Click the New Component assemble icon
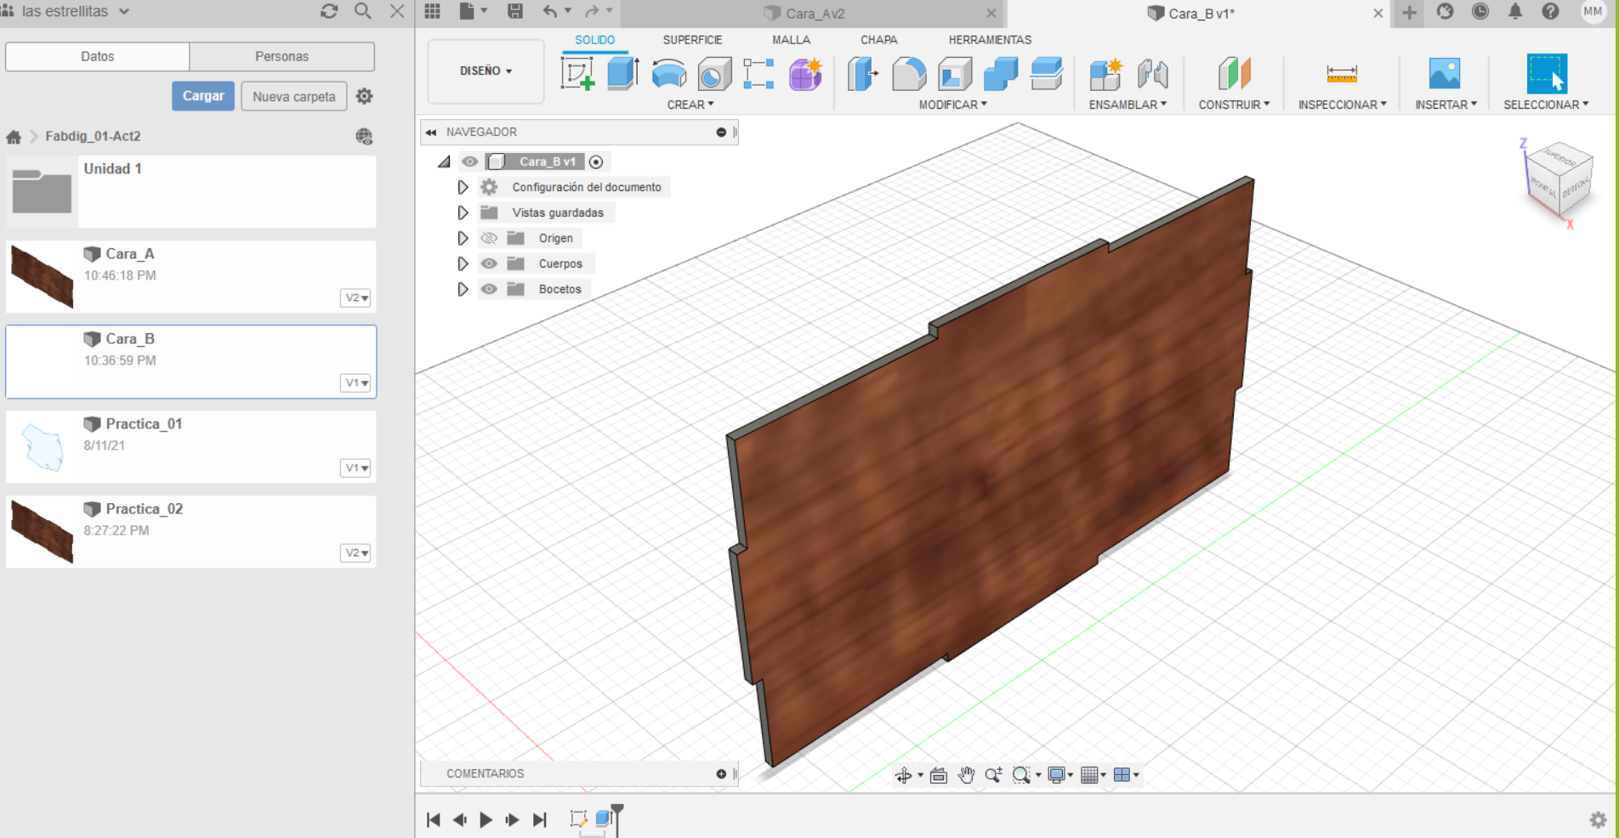Image resolution: width=1619 pixels, height=838 pixels. pos(1106,73)
